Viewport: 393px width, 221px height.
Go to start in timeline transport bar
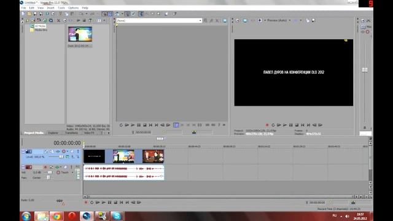tap(122, 203)
